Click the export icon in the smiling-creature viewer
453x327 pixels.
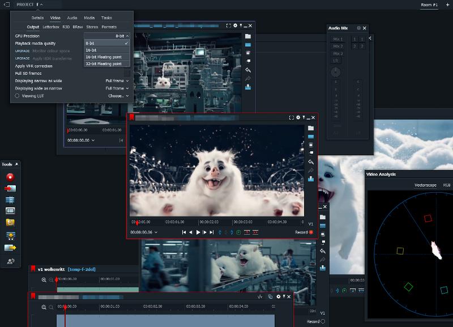tap(311, 179)
